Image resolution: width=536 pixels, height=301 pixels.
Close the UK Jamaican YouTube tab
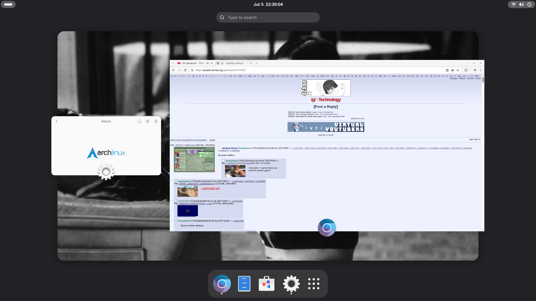(212, 63)
